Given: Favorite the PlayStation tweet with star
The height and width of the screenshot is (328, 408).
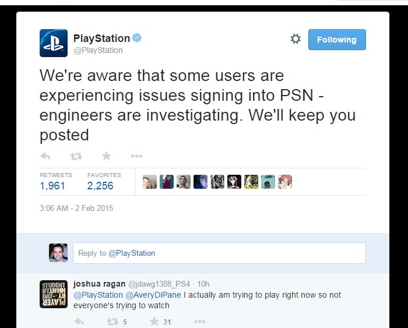Looking at the screenshot, I should [106, 156].
